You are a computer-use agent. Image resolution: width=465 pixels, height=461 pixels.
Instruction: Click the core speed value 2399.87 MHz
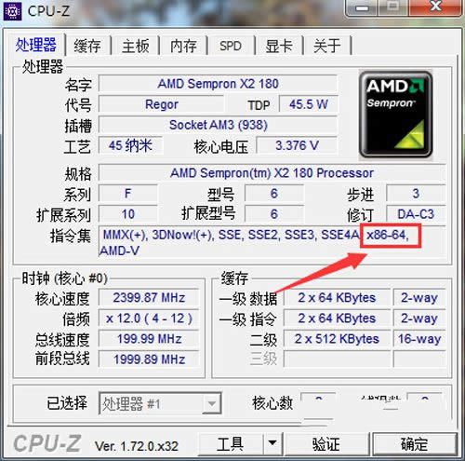(x=149, y=298)
